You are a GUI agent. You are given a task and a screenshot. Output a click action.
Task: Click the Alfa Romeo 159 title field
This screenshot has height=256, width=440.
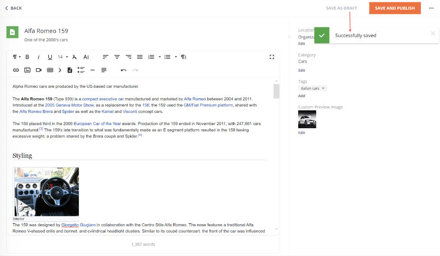[x=46, y=31]
